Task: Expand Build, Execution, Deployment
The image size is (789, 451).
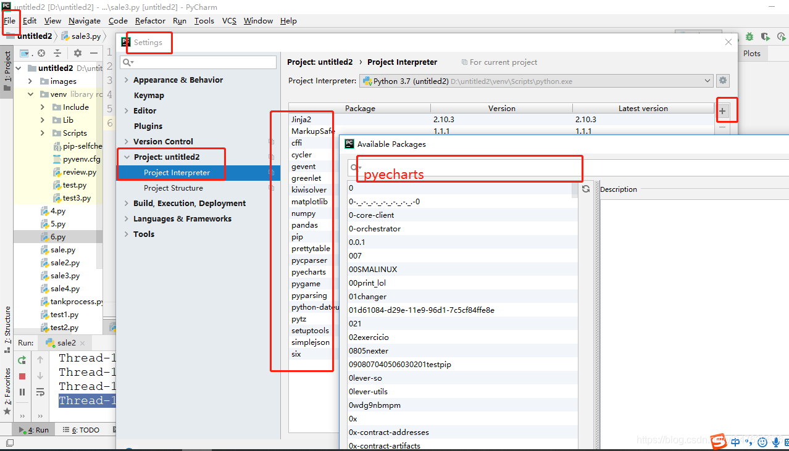Action: click(x=127, y=204)
